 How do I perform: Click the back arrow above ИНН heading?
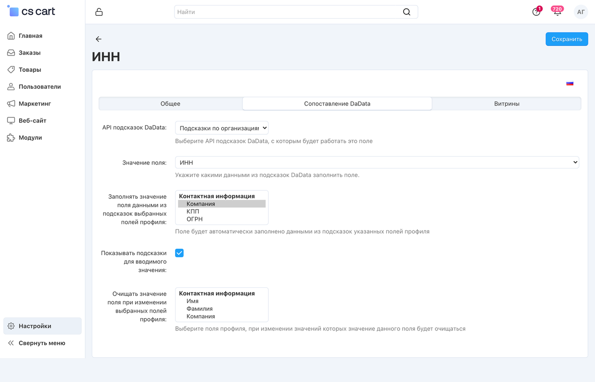99,39
